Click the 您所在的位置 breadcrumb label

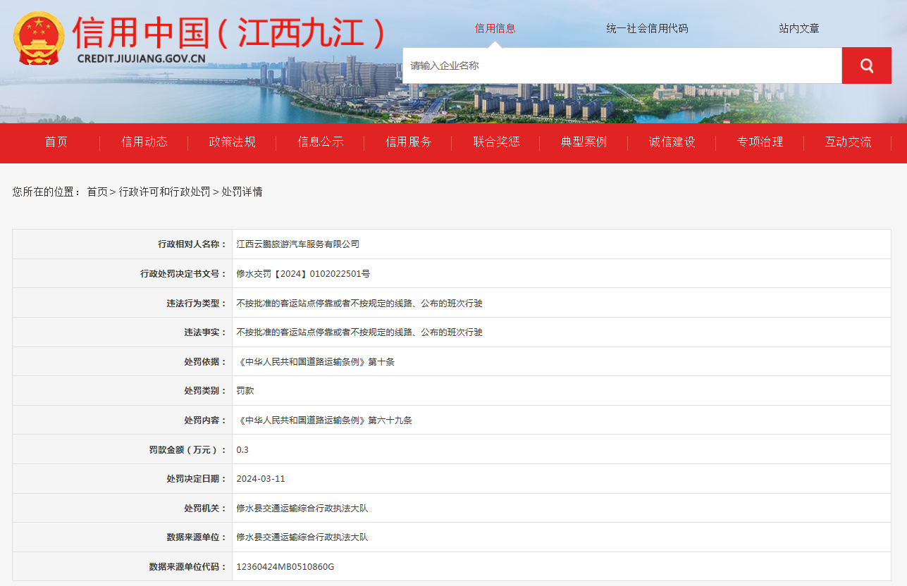(47, 192)
